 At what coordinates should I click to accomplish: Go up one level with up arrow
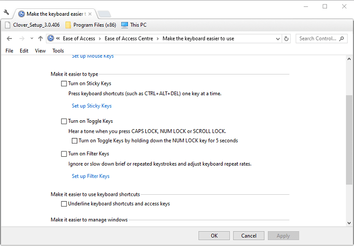pos(40,38)
